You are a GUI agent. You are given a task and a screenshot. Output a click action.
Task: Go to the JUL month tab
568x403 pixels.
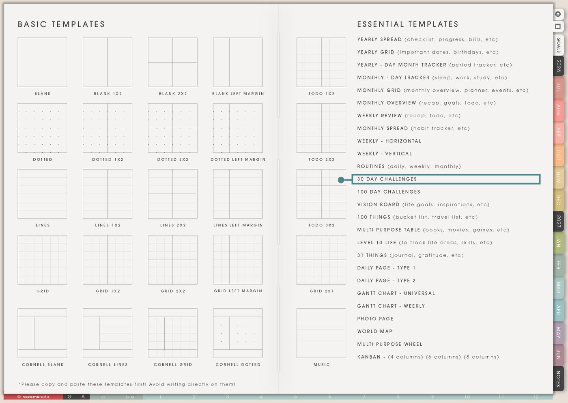[x=558, y=87]
